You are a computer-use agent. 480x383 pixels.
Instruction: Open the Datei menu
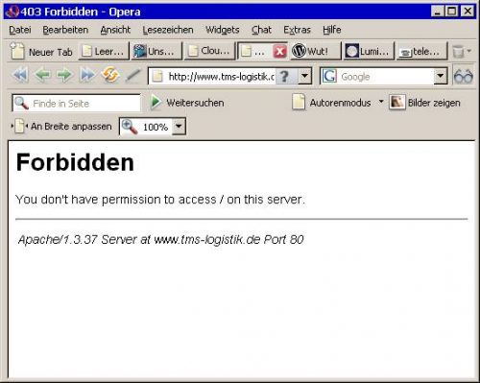tap(20, 30)
